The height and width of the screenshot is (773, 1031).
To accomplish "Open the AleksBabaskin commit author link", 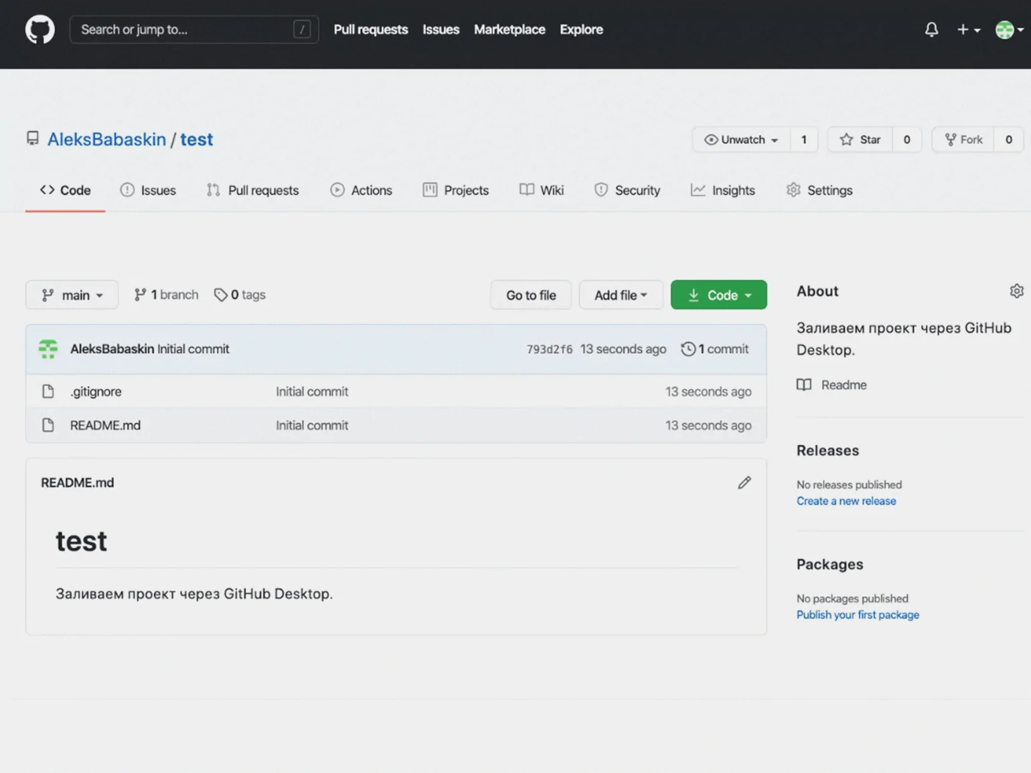I will tap(112, 349).
